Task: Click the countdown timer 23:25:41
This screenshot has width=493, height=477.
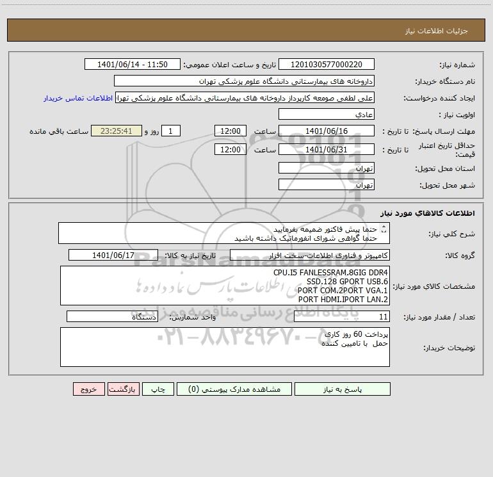Action: 117,131
